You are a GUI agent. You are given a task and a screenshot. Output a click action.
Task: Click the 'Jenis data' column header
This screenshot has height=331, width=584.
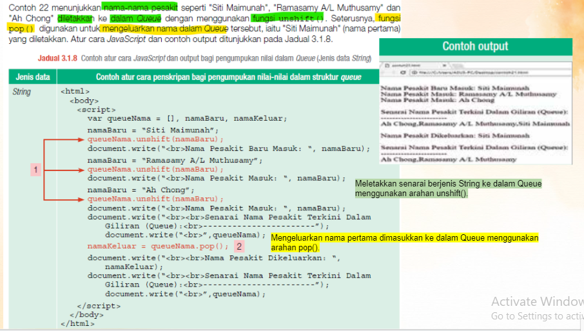tap(33, 77)
